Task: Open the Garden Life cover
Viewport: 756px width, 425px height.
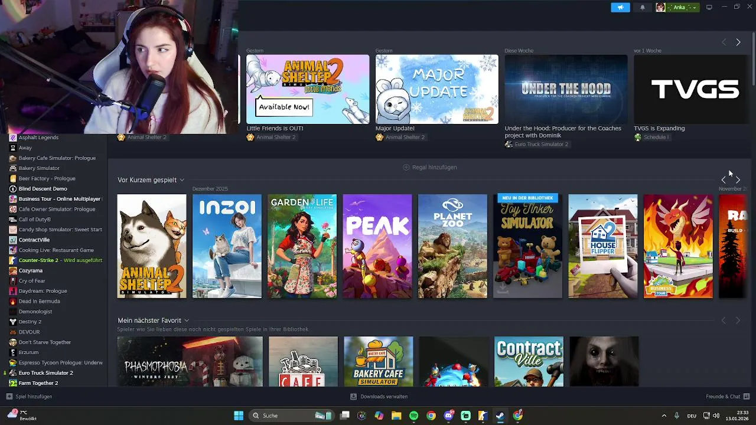Action: click(302, 246)
